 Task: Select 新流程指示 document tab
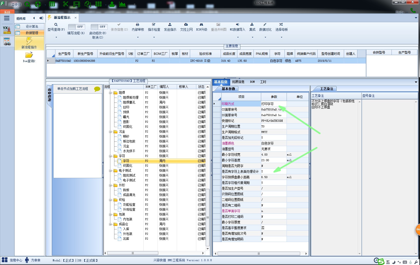click(x=62, y=18)
